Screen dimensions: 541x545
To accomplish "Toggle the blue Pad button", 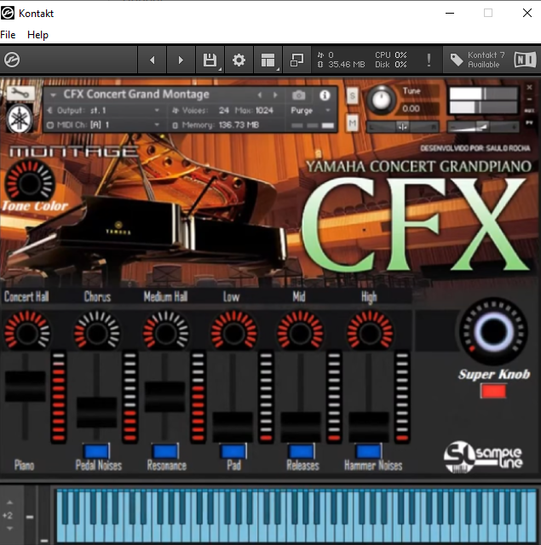I will pyautogui.click(x=233, y=450).
